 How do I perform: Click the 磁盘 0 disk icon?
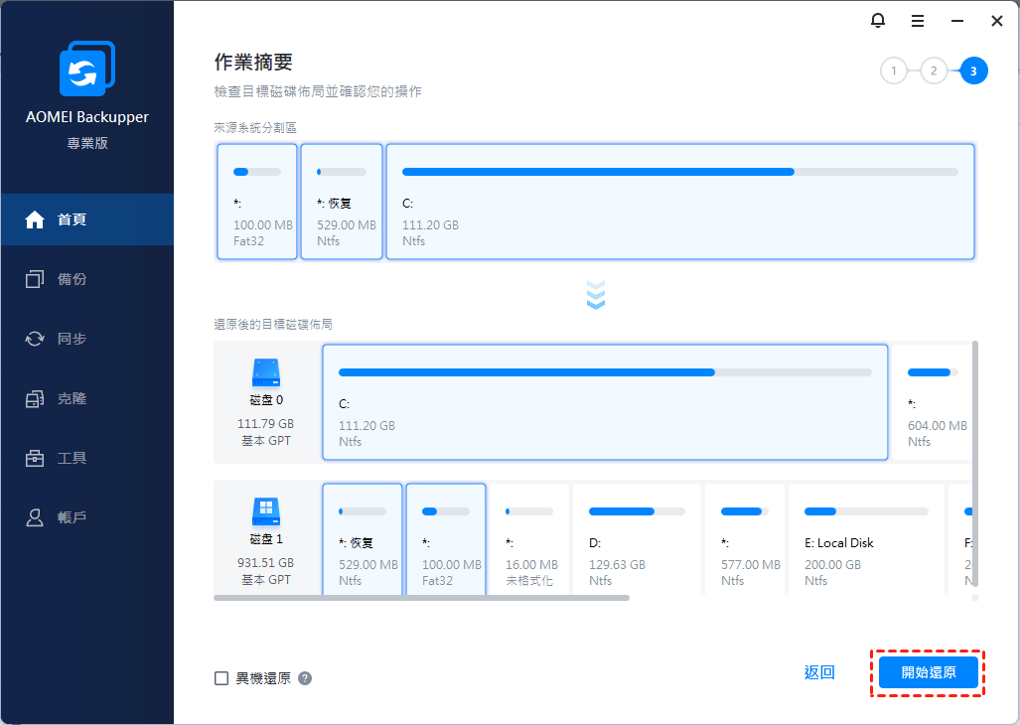[x=266, y=372]
